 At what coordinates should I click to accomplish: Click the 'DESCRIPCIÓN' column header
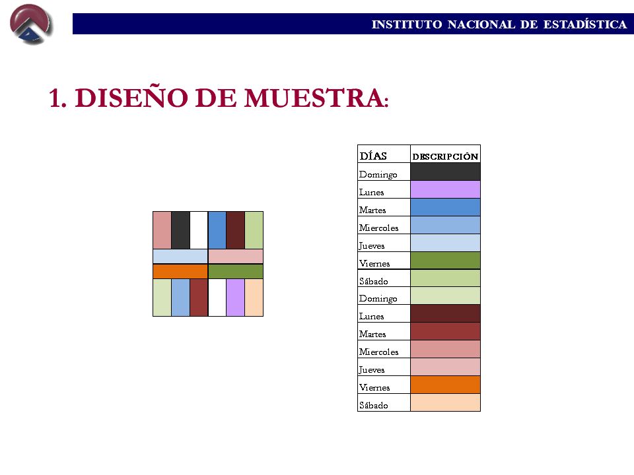pos(445,157)
